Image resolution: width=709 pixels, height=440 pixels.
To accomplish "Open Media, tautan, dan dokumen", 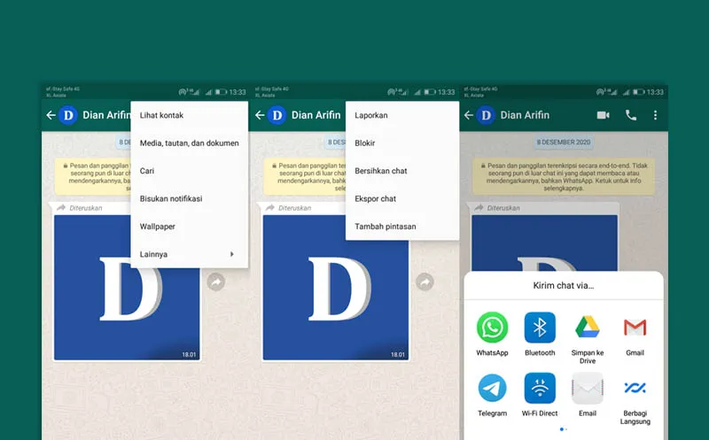I will tap(189, 143).
